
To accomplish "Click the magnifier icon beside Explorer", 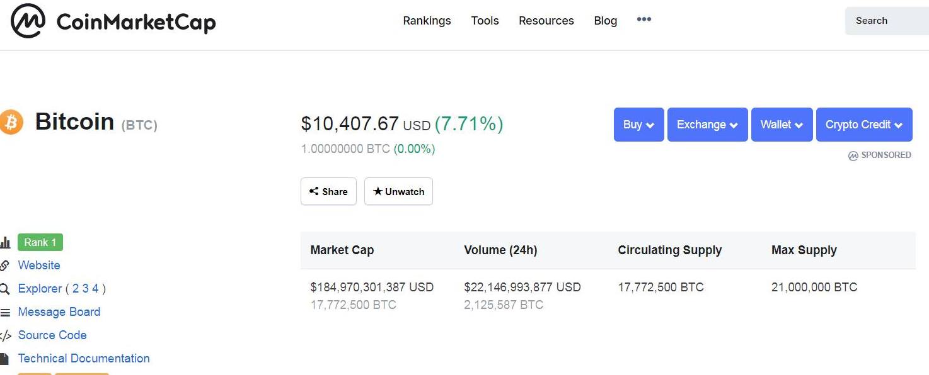I will 5,289.
